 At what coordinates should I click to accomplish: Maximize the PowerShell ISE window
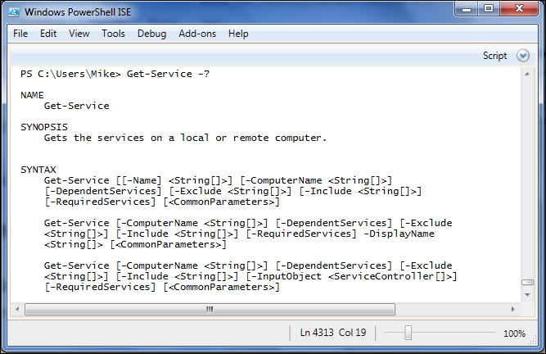[489, 8]
